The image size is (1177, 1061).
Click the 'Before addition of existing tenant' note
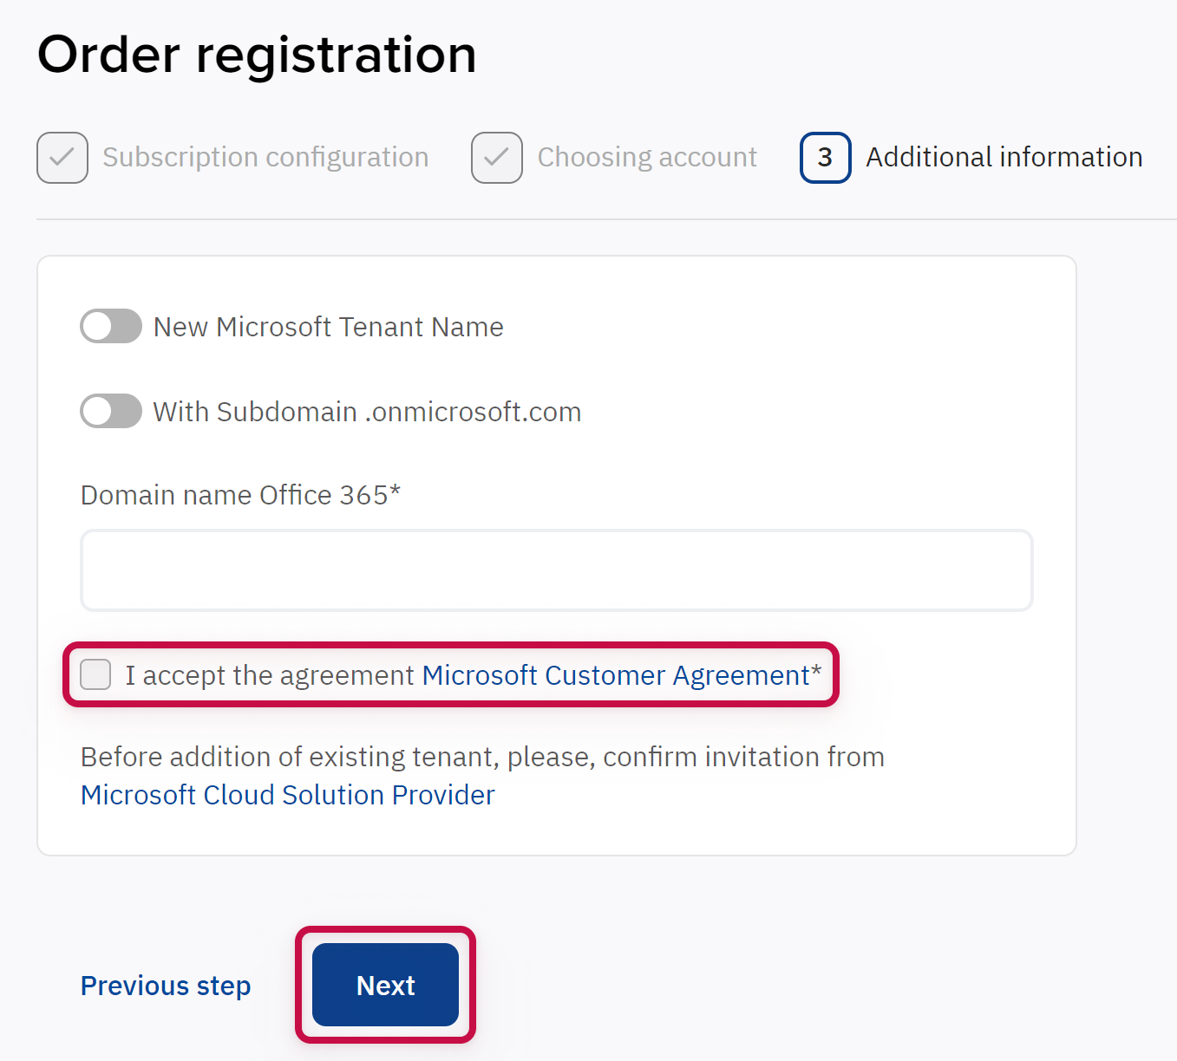pyautogui.click(x=482, y=757)
